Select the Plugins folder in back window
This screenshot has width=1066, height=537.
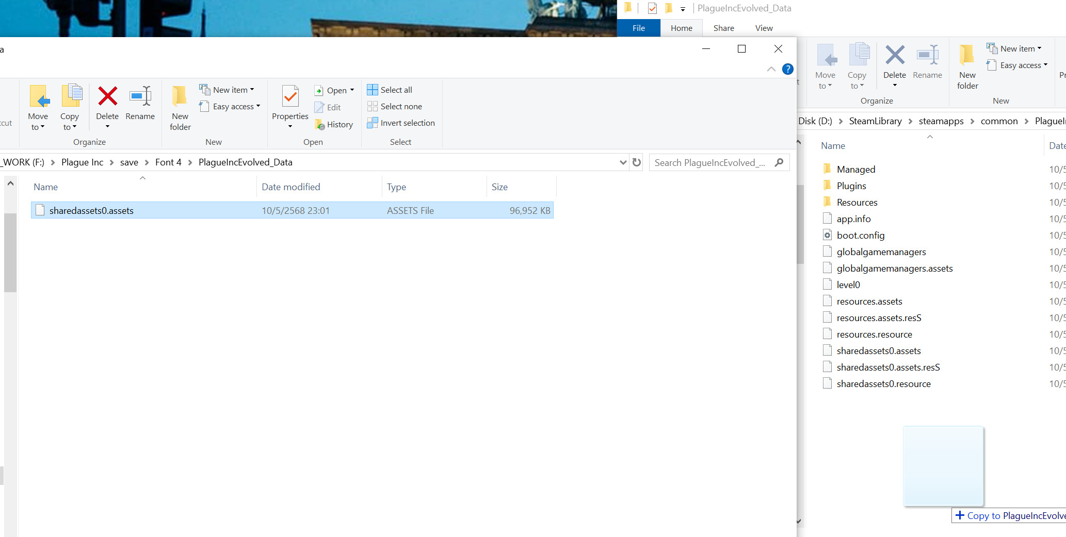tap(851, 186)
